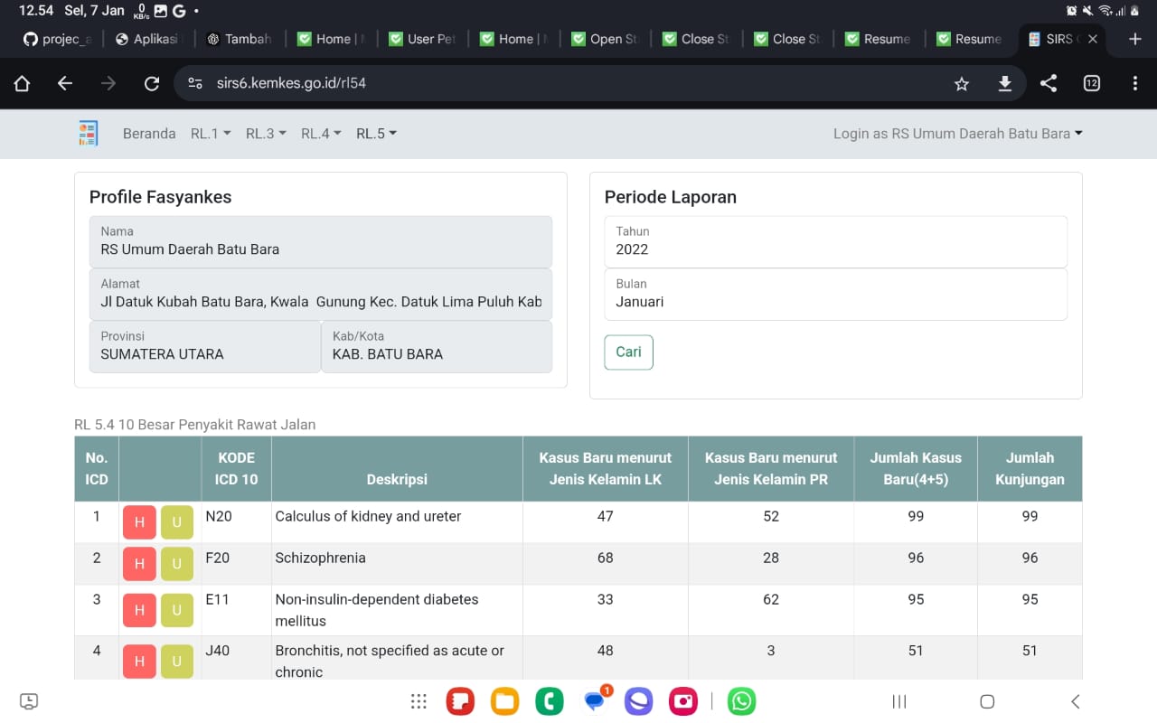Click the 'KODE ICD 10' column header
The width and height of the screenshot is (1157, 723).
pos(237,469)
